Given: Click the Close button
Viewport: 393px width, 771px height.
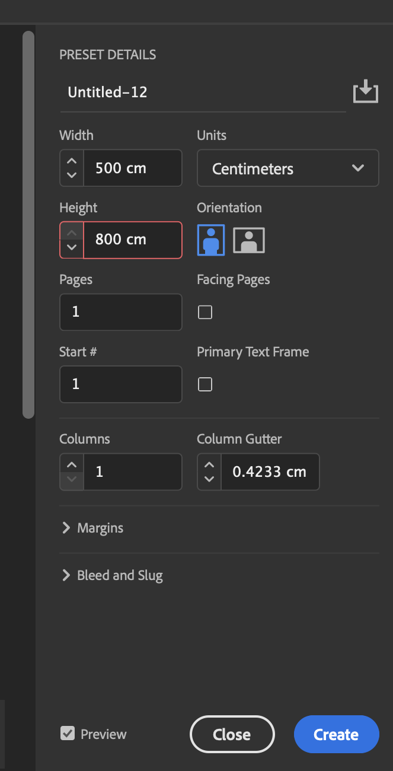Looking at the screenshot, I should click(232, 734).
